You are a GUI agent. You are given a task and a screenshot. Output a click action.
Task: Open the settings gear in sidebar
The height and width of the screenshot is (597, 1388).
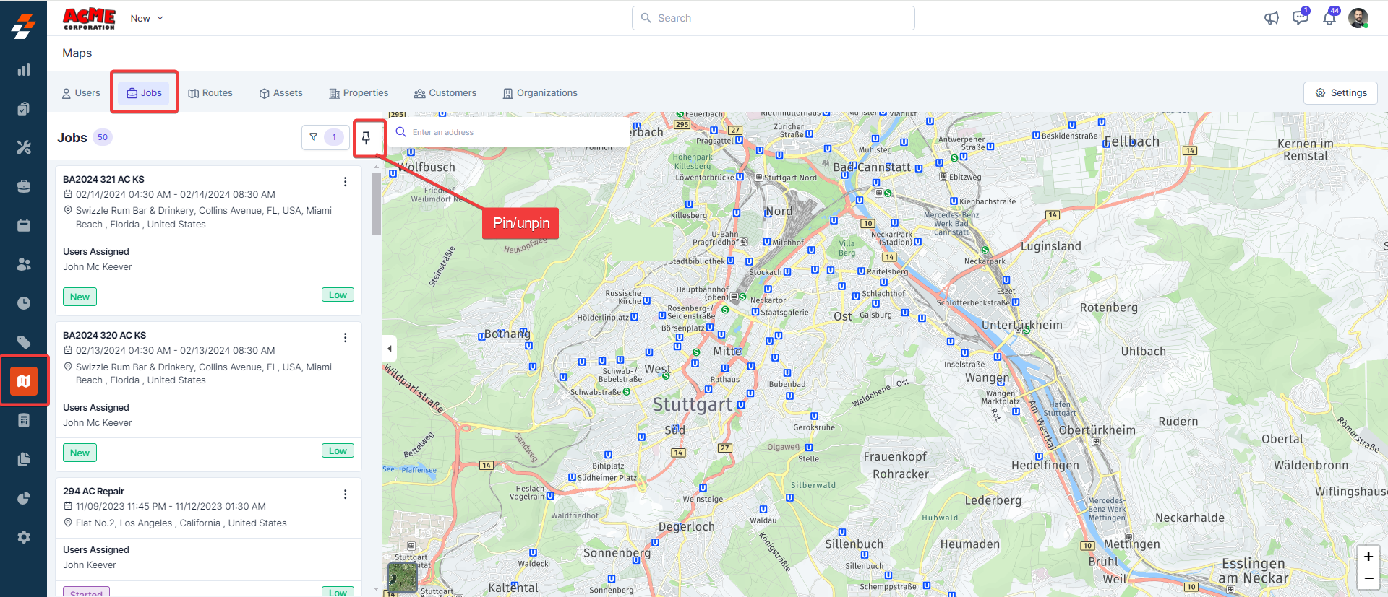click(24, 537)
